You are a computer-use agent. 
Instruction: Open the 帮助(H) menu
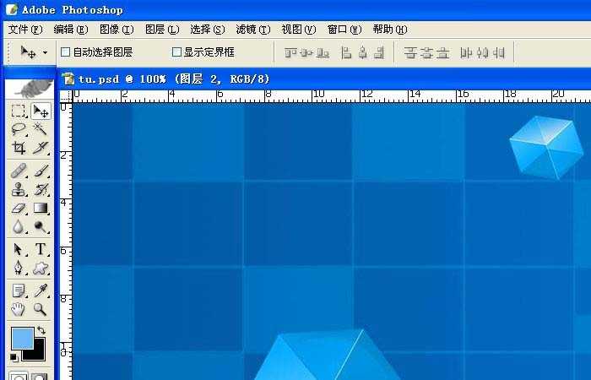click(x=390, y=30)
